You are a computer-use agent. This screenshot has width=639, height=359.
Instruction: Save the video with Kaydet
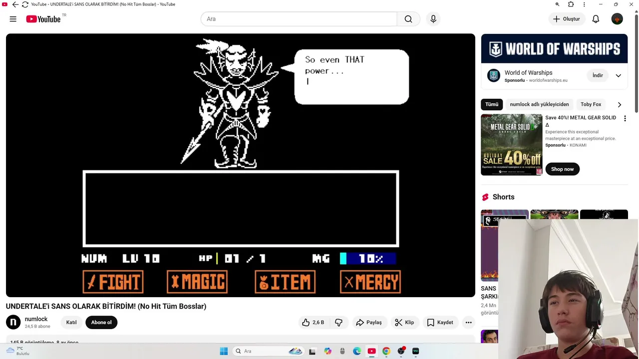coord(440,323)
